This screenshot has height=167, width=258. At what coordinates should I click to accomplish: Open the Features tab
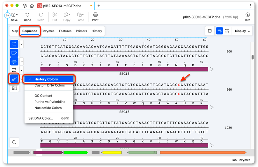(x=65, y=31)
